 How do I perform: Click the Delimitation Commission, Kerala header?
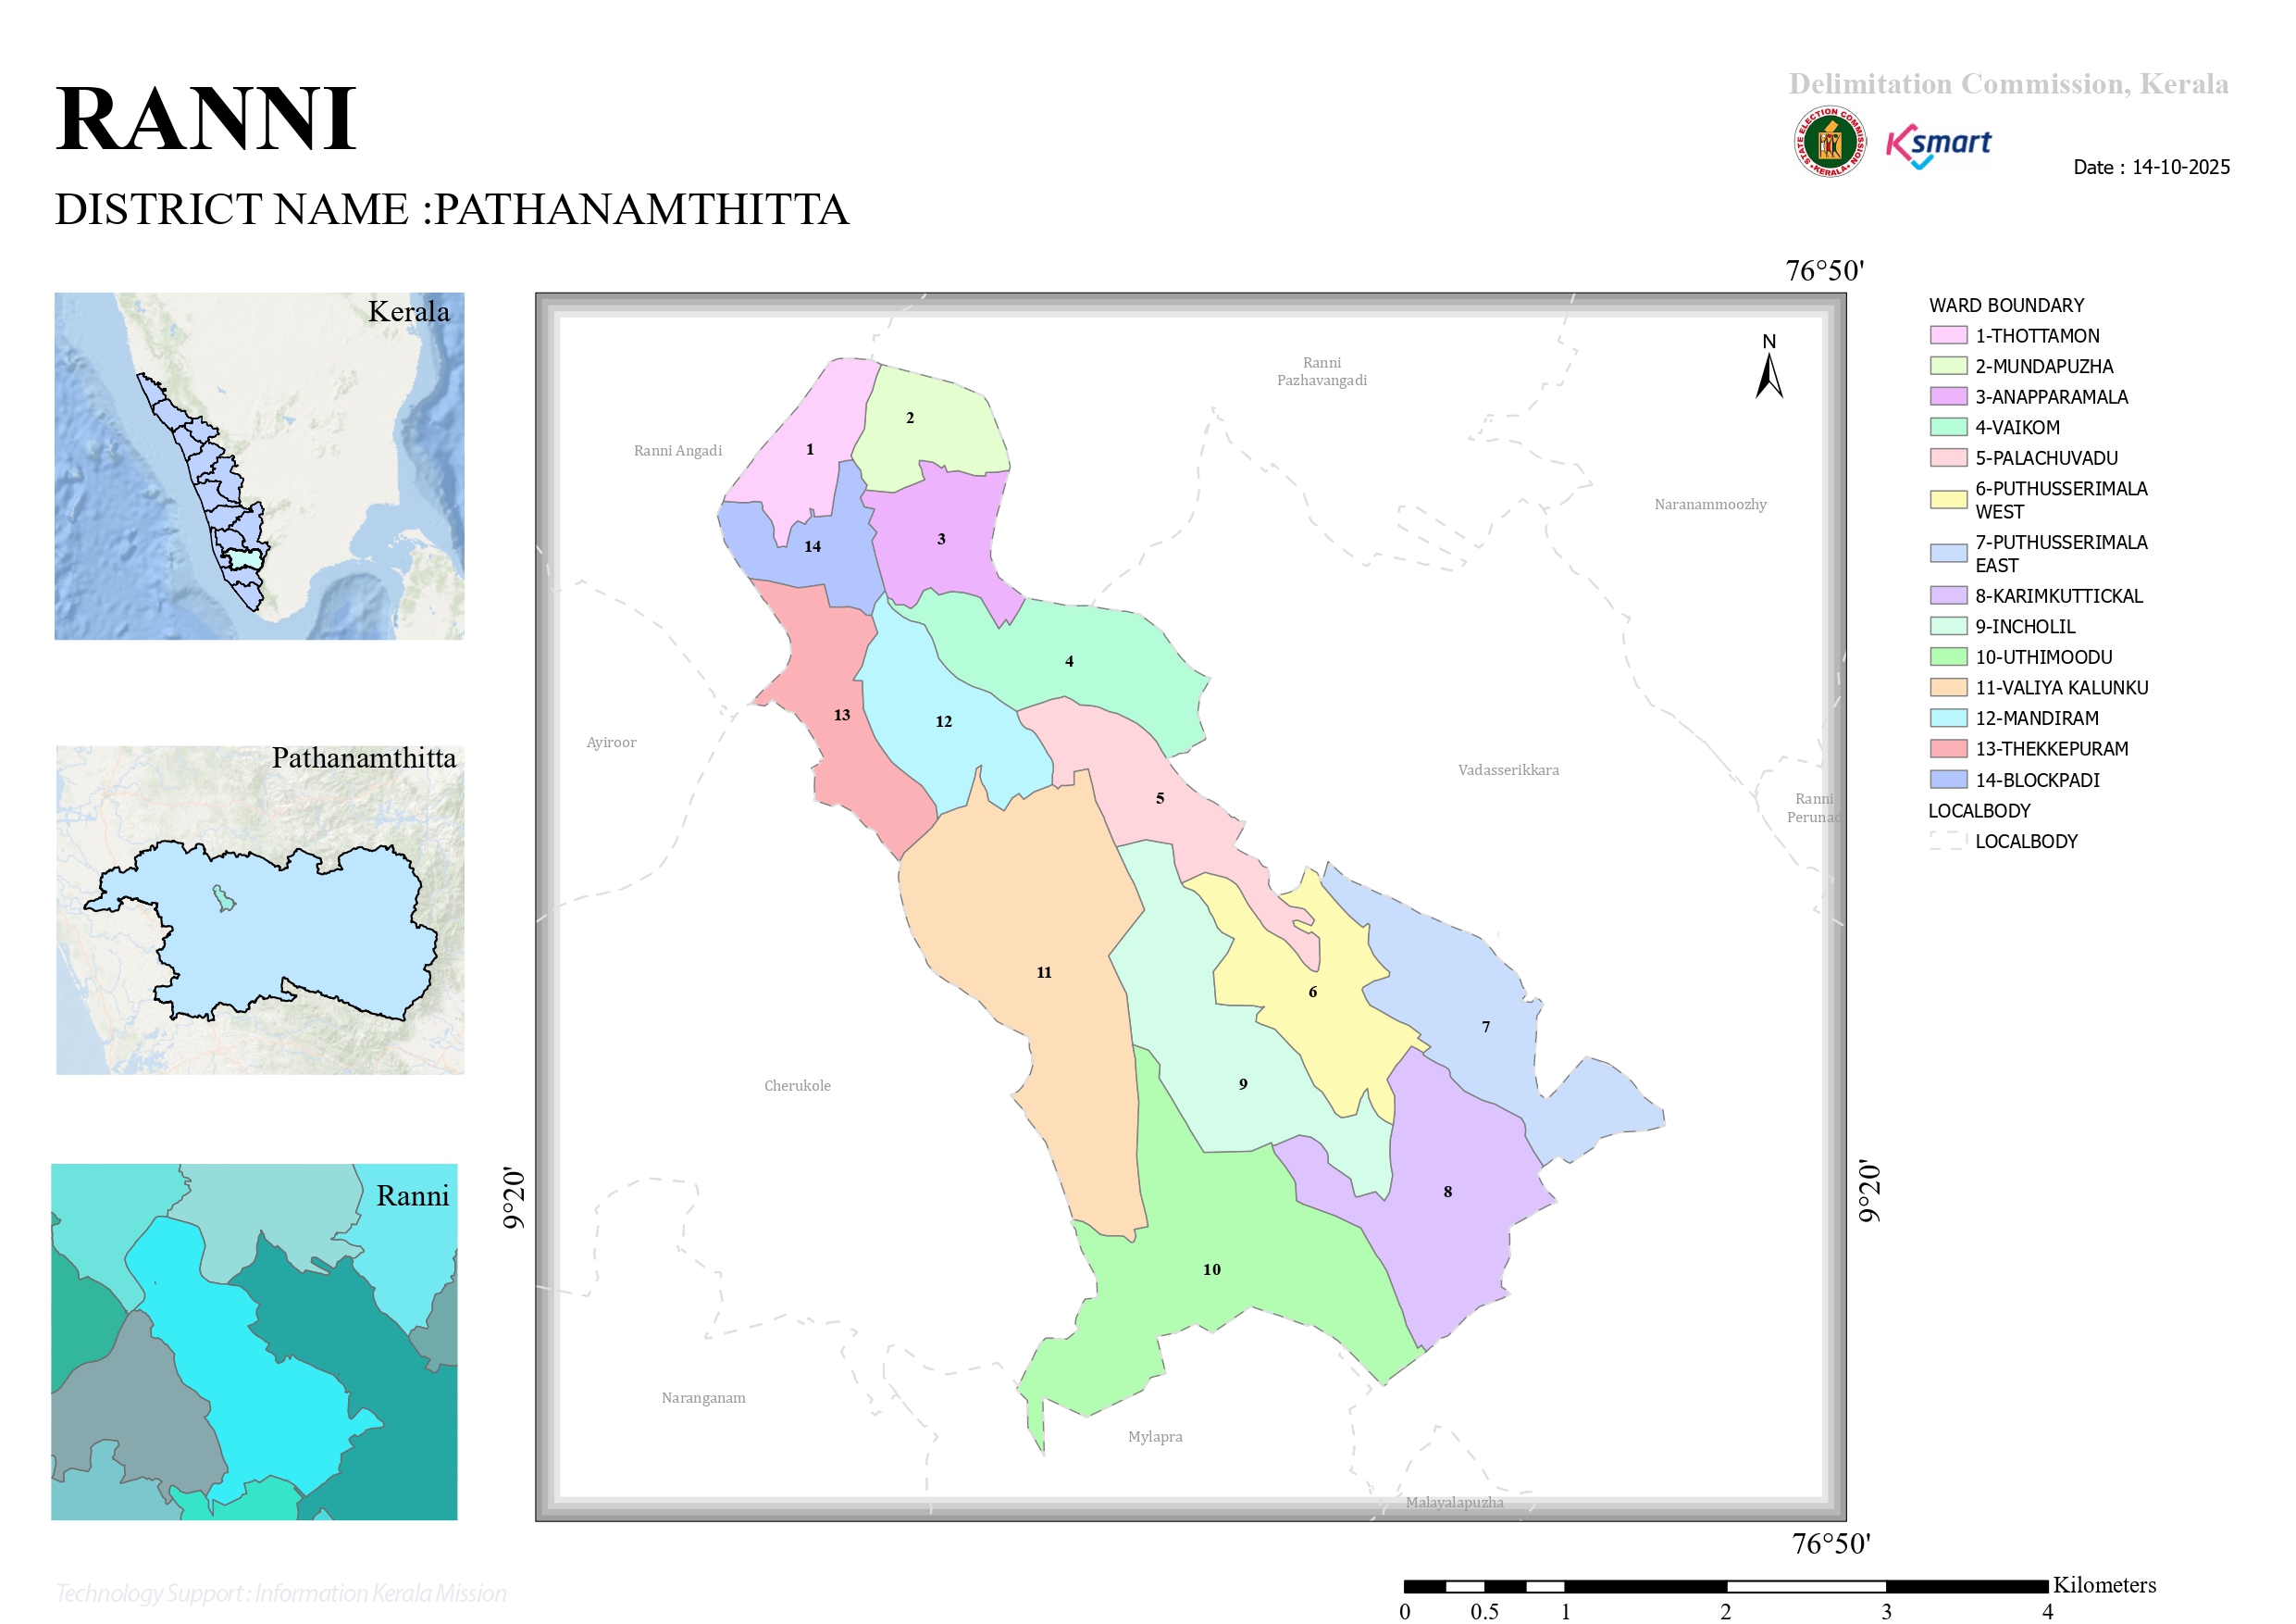tap(2008, 83)
